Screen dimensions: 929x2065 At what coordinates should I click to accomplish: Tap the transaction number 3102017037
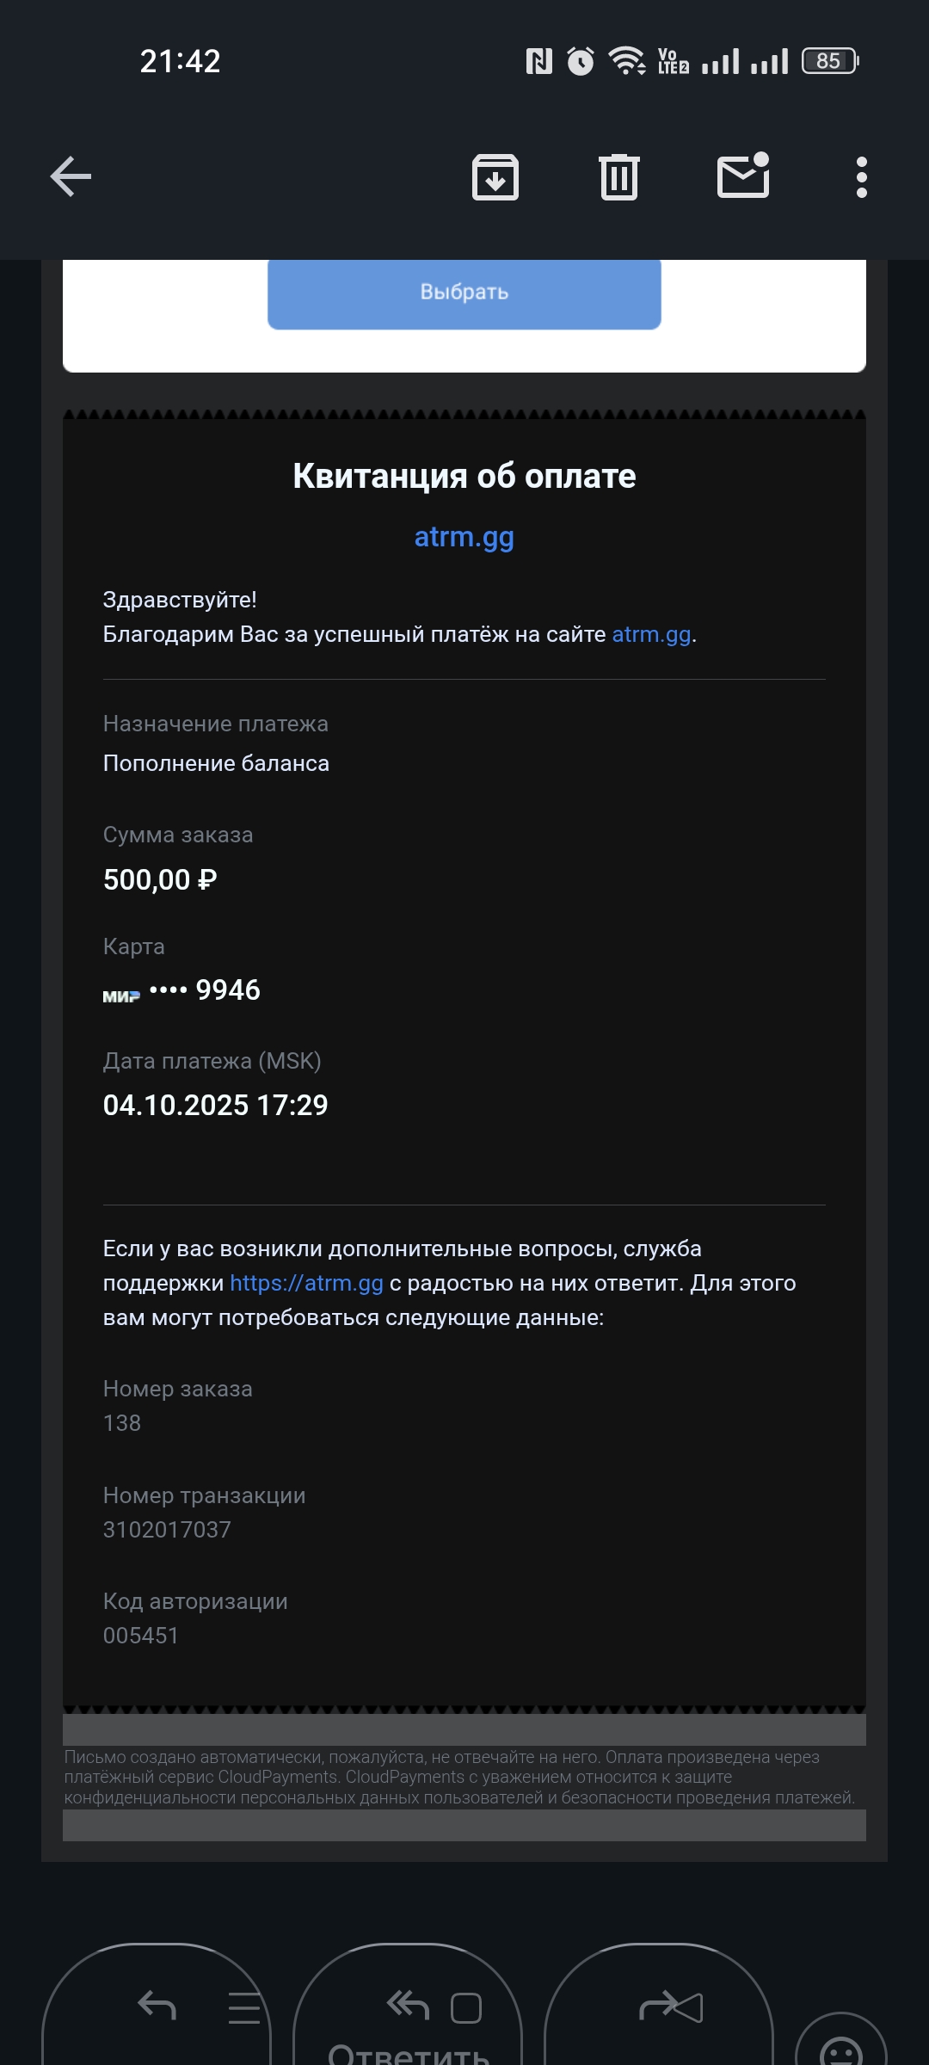point(167,1530)
